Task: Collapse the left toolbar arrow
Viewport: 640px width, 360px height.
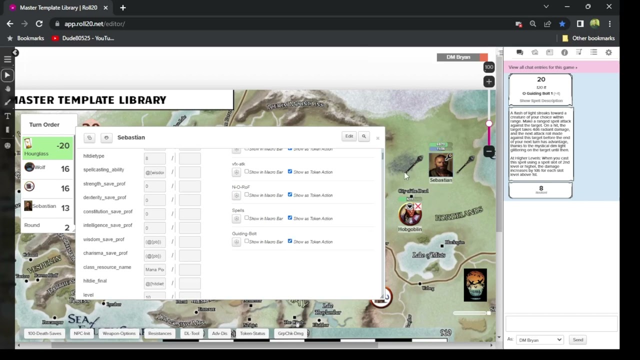Action: click(x=15, y=52)
